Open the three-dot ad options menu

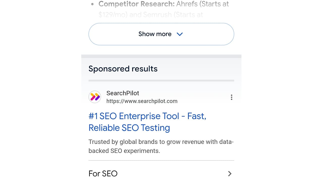tap(231, 97)
